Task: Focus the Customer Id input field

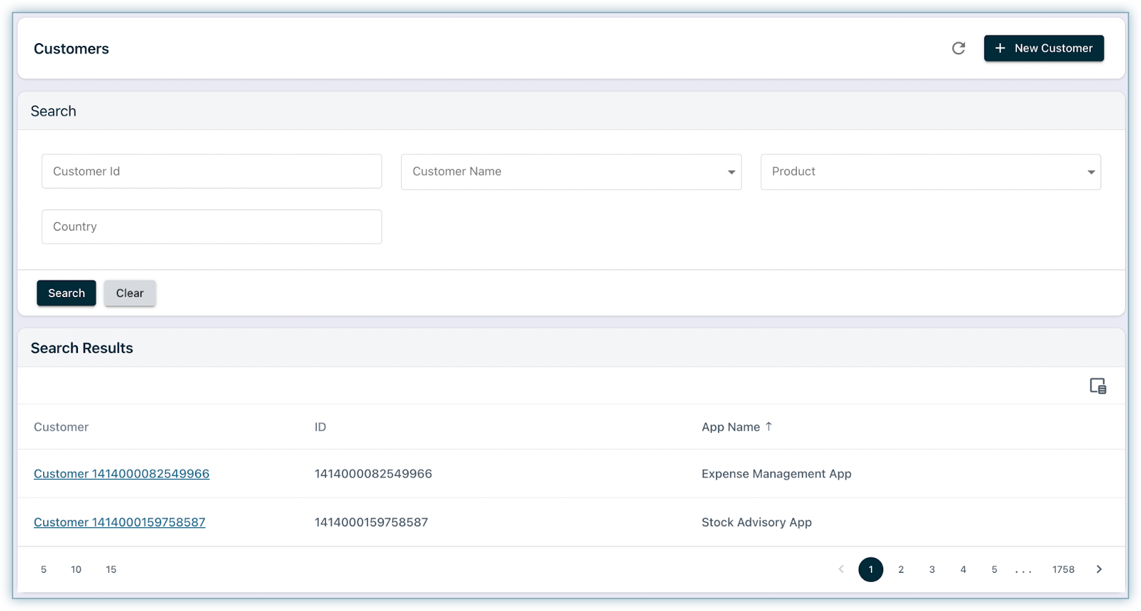Action: (x=211, y=171)
